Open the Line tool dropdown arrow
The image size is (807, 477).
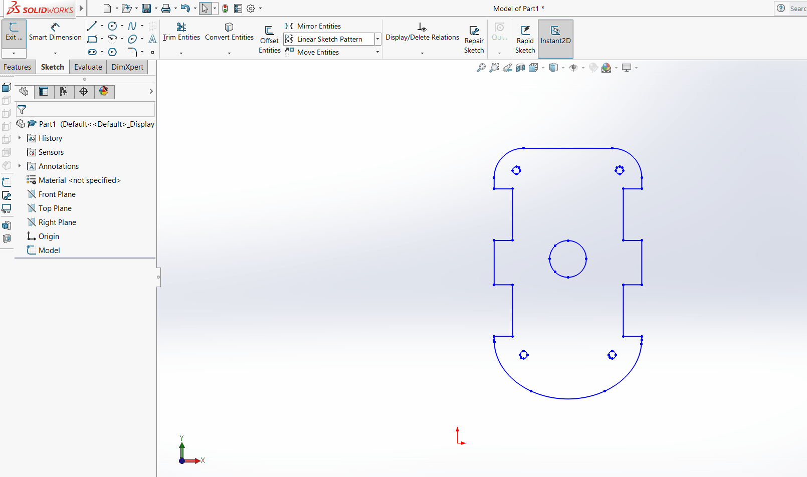click(x=102, y=26)
